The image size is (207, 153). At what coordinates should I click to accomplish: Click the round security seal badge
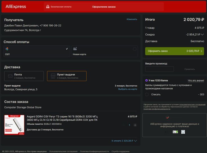183,132
